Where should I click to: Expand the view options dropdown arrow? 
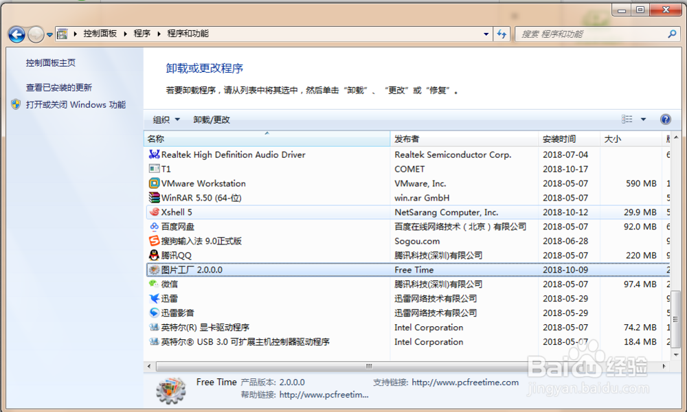643,119
